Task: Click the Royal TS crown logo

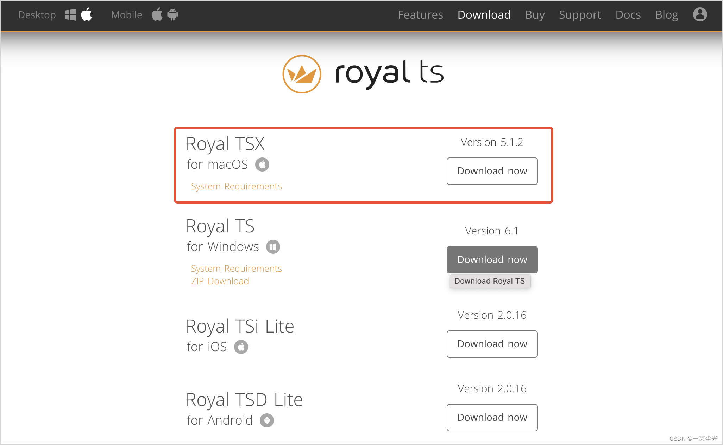Action: point(302,74)
